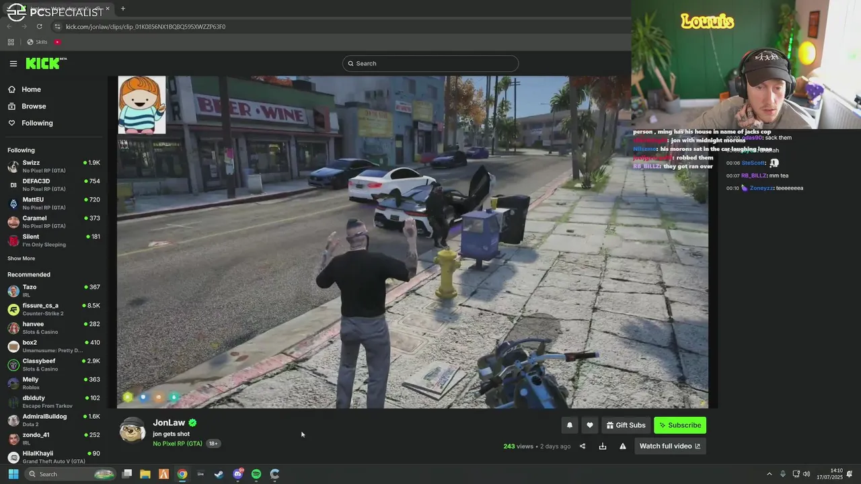Open fissure_cs_a channel in Recommended list
861x484 pixels.
[54, 309]
